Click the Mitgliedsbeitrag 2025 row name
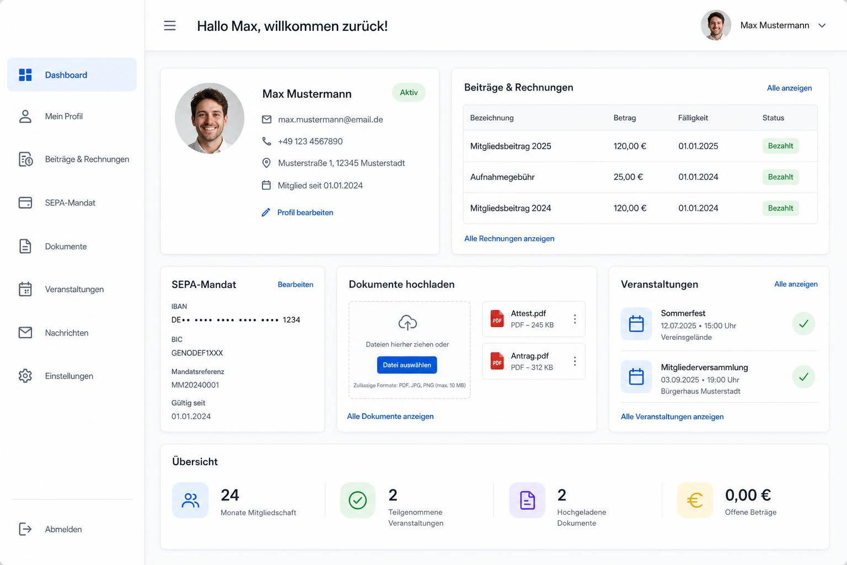The height and width of the screenshot is (565, 847). point(511,146)
